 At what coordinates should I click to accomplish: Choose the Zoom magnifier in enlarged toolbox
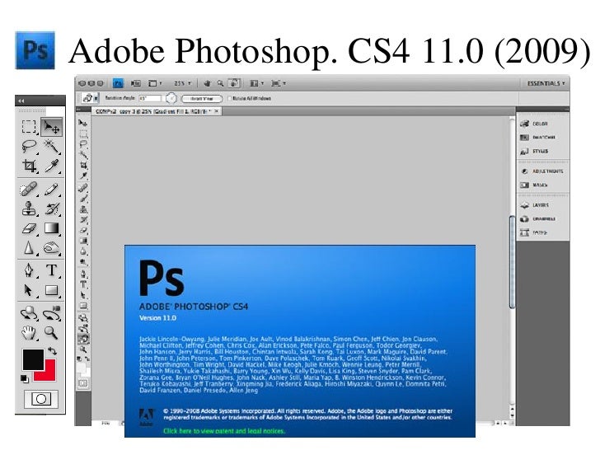[x=51, y=333]
